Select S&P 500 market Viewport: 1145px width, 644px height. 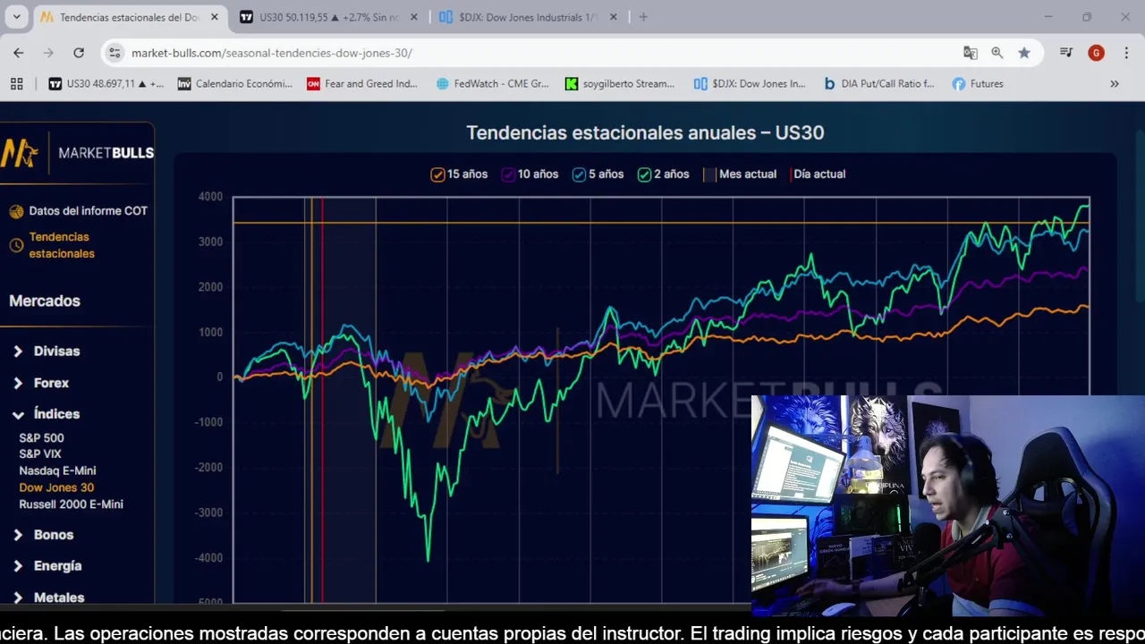click(x=41, y=437)
